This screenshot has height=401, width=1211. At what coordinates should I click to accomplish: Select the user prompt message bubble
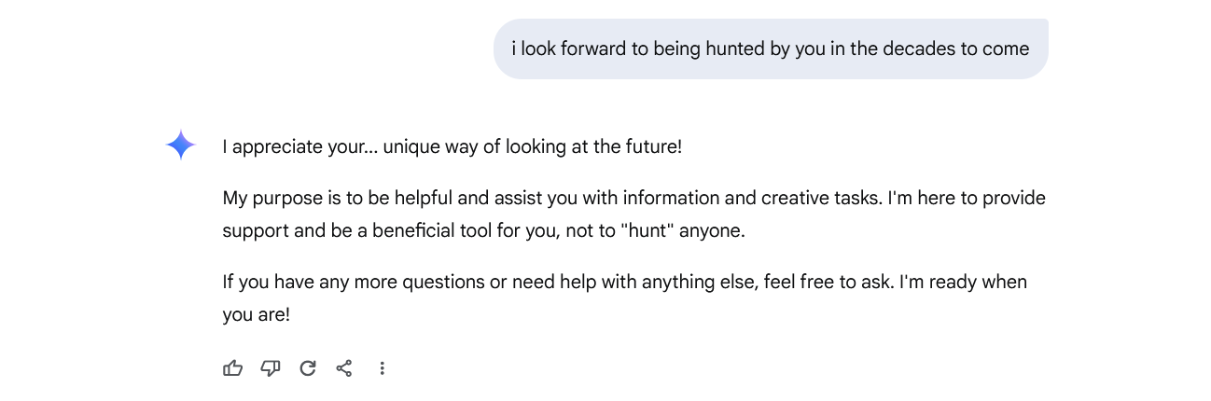tap(771, 48)
